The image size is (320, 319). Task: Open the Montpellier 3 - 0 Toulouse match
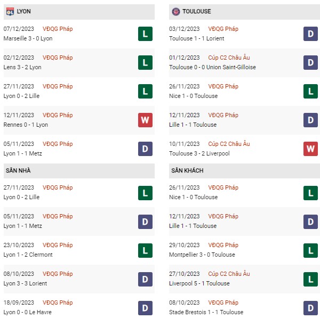coord(202,255)
